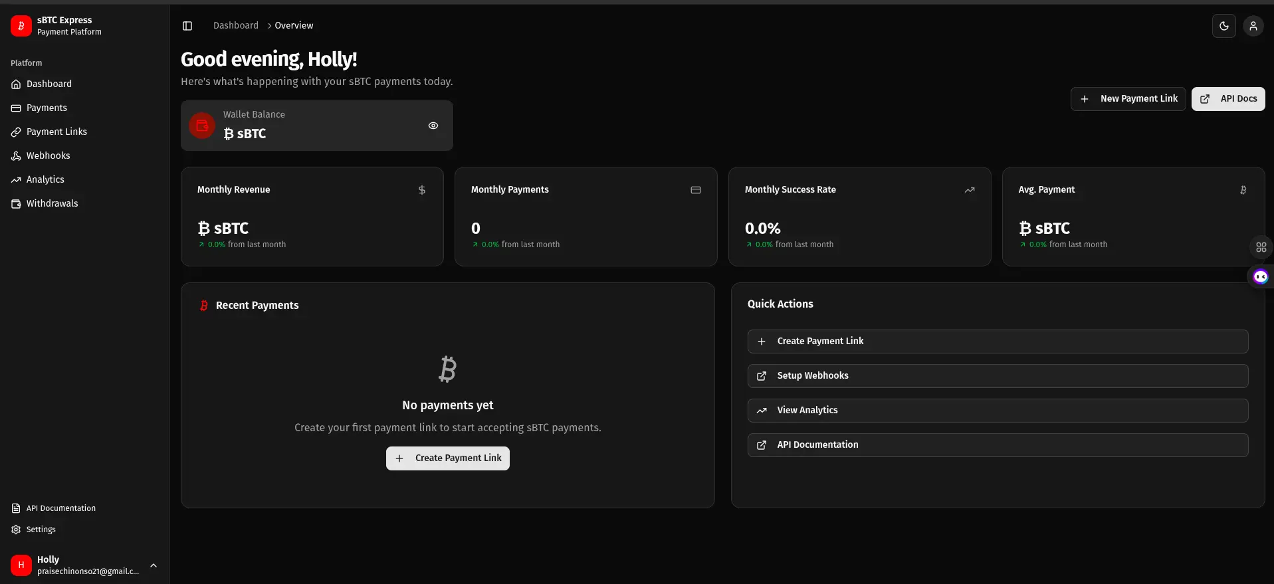The image size is (1274, 584).
Task: Click the red wallet icon
Action: click(202, 126)
